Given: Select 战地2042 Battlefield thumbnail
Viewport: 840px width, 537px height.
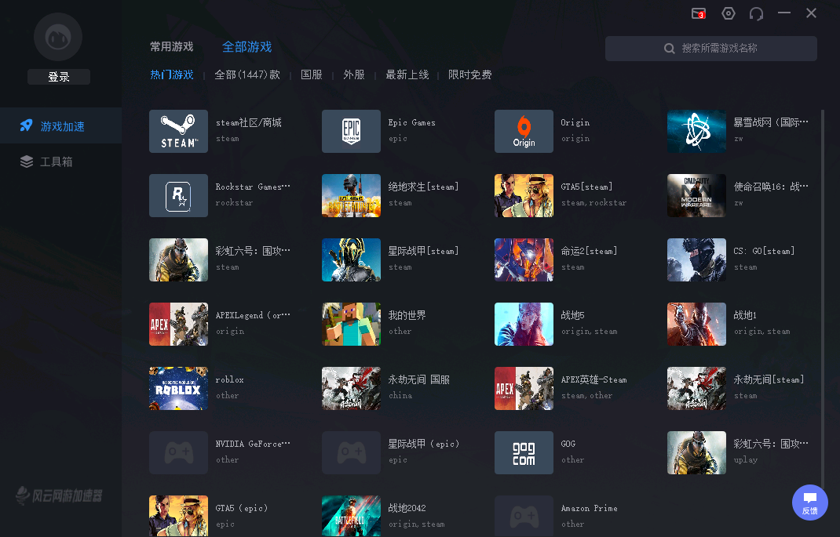Looking at the screenshot, I should 351,516.
